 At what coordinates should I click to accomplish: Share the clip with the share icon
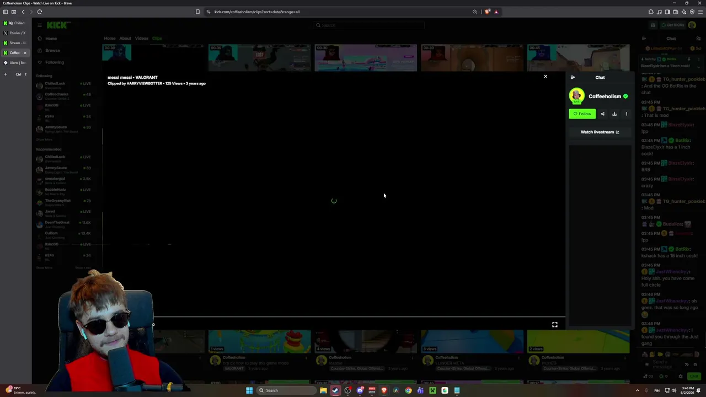(602, 114)
